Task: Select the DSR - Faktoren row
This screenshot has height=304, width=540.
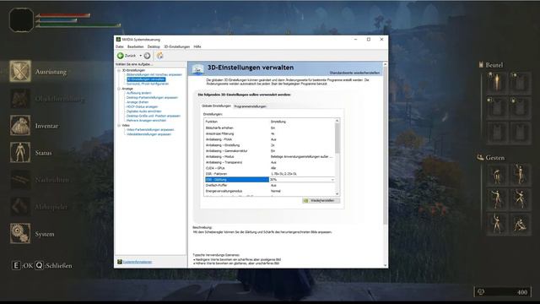Action: click(x=269, y=174)
